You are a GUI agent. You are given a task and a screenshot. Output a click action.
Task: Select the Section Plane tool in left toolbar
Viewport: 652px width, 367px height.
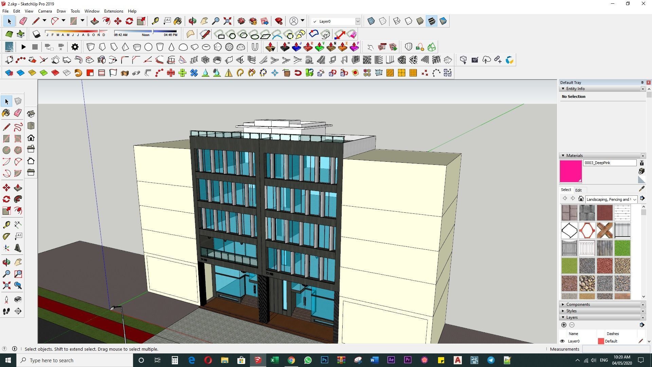click(x=18, y=311)
